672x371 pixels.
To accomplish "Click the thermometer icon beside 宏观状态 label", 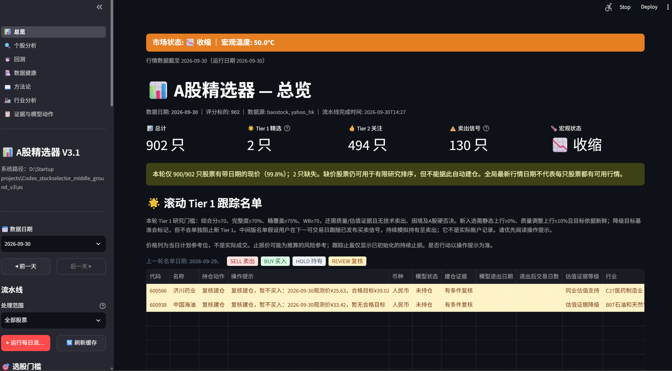I will 554,128.
